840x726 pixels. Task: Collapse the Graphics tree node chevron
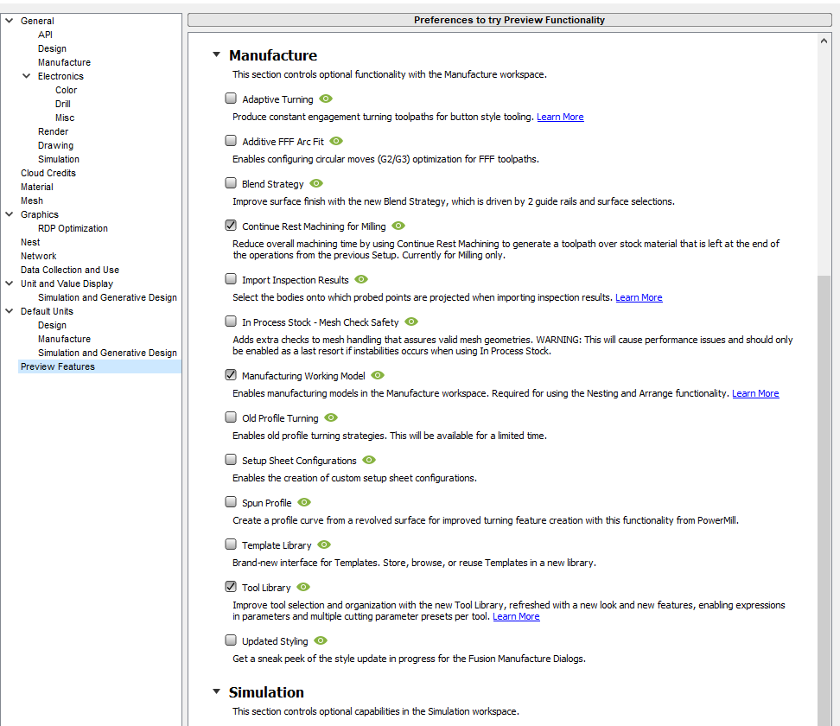(10, 213)
